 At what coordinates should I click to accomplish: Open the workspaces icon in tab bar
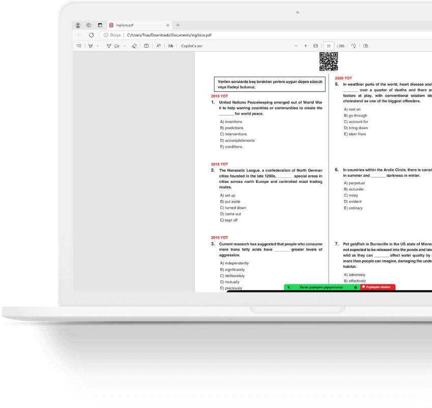89,25
